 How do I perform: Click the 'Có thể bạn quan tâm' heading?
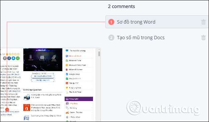click(33, 90)
